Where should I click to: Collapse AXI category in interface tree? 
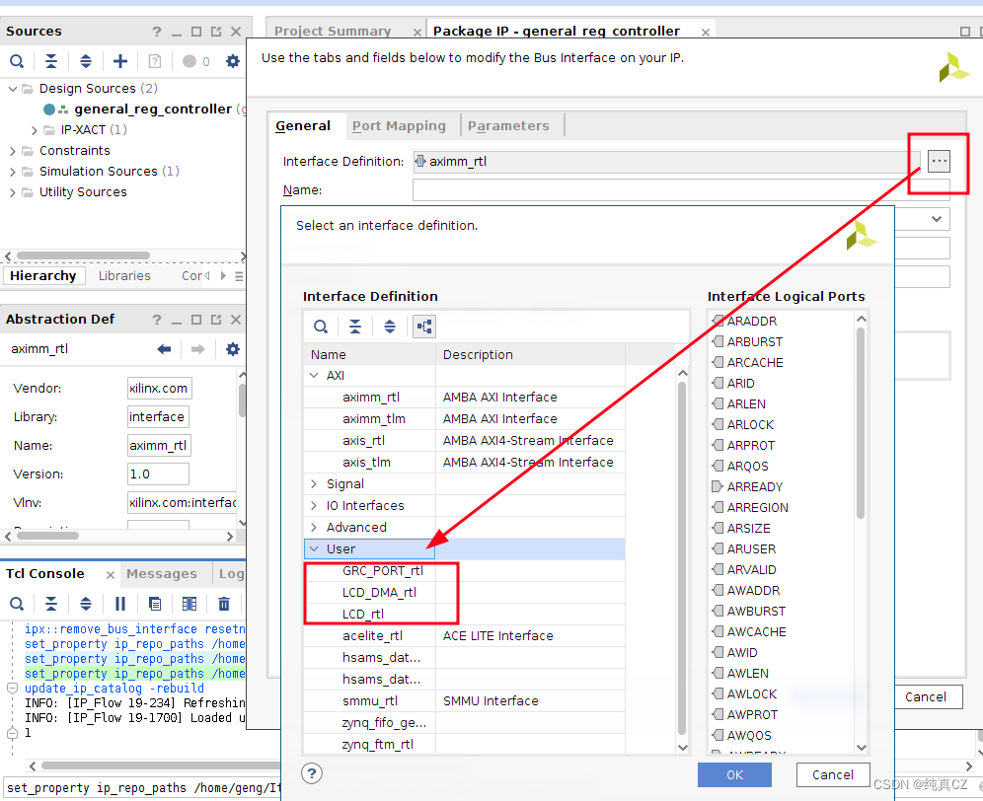(314, 376)
